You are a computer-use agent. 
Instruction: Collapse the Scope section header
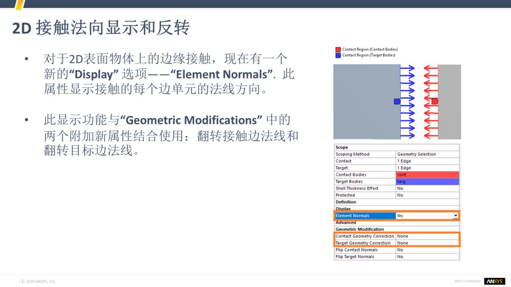point(342,147)
